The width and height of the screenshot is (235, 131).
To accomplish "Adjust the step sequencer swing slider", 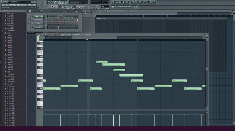I will (x=68, y=11).
